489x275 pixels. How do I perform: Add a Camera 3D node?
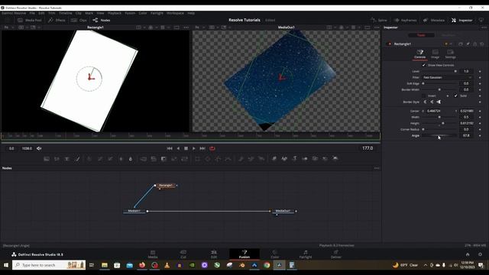point(315,159)
